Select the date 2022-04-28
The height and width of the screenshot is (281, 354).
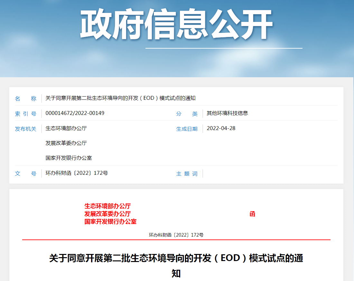point(221,128)
